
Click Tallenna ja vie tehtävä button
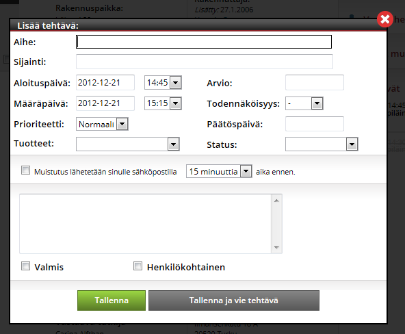234,300
